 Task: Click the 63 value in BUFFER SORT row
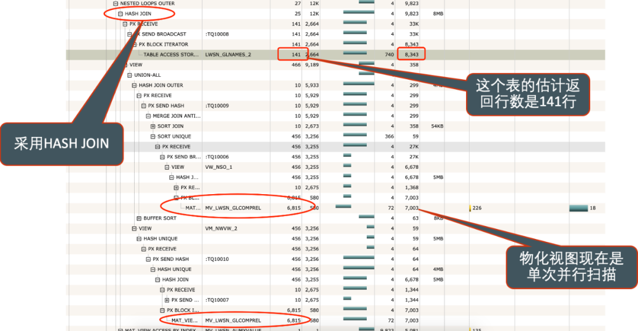[415, 218]
